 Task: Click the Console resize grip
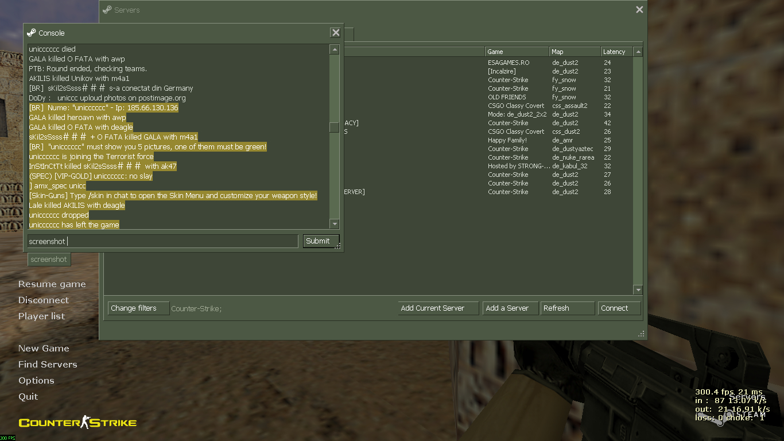339,247
